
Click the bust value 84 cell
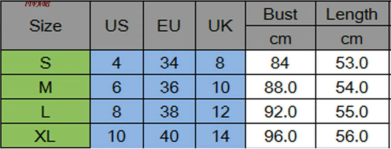(280, 63)
